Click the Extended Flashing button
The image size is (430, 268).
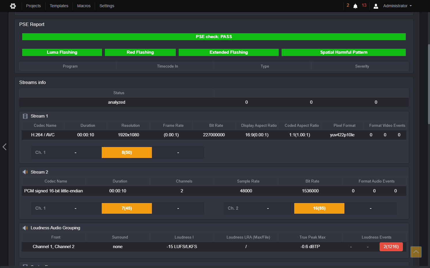pos(229,52)
